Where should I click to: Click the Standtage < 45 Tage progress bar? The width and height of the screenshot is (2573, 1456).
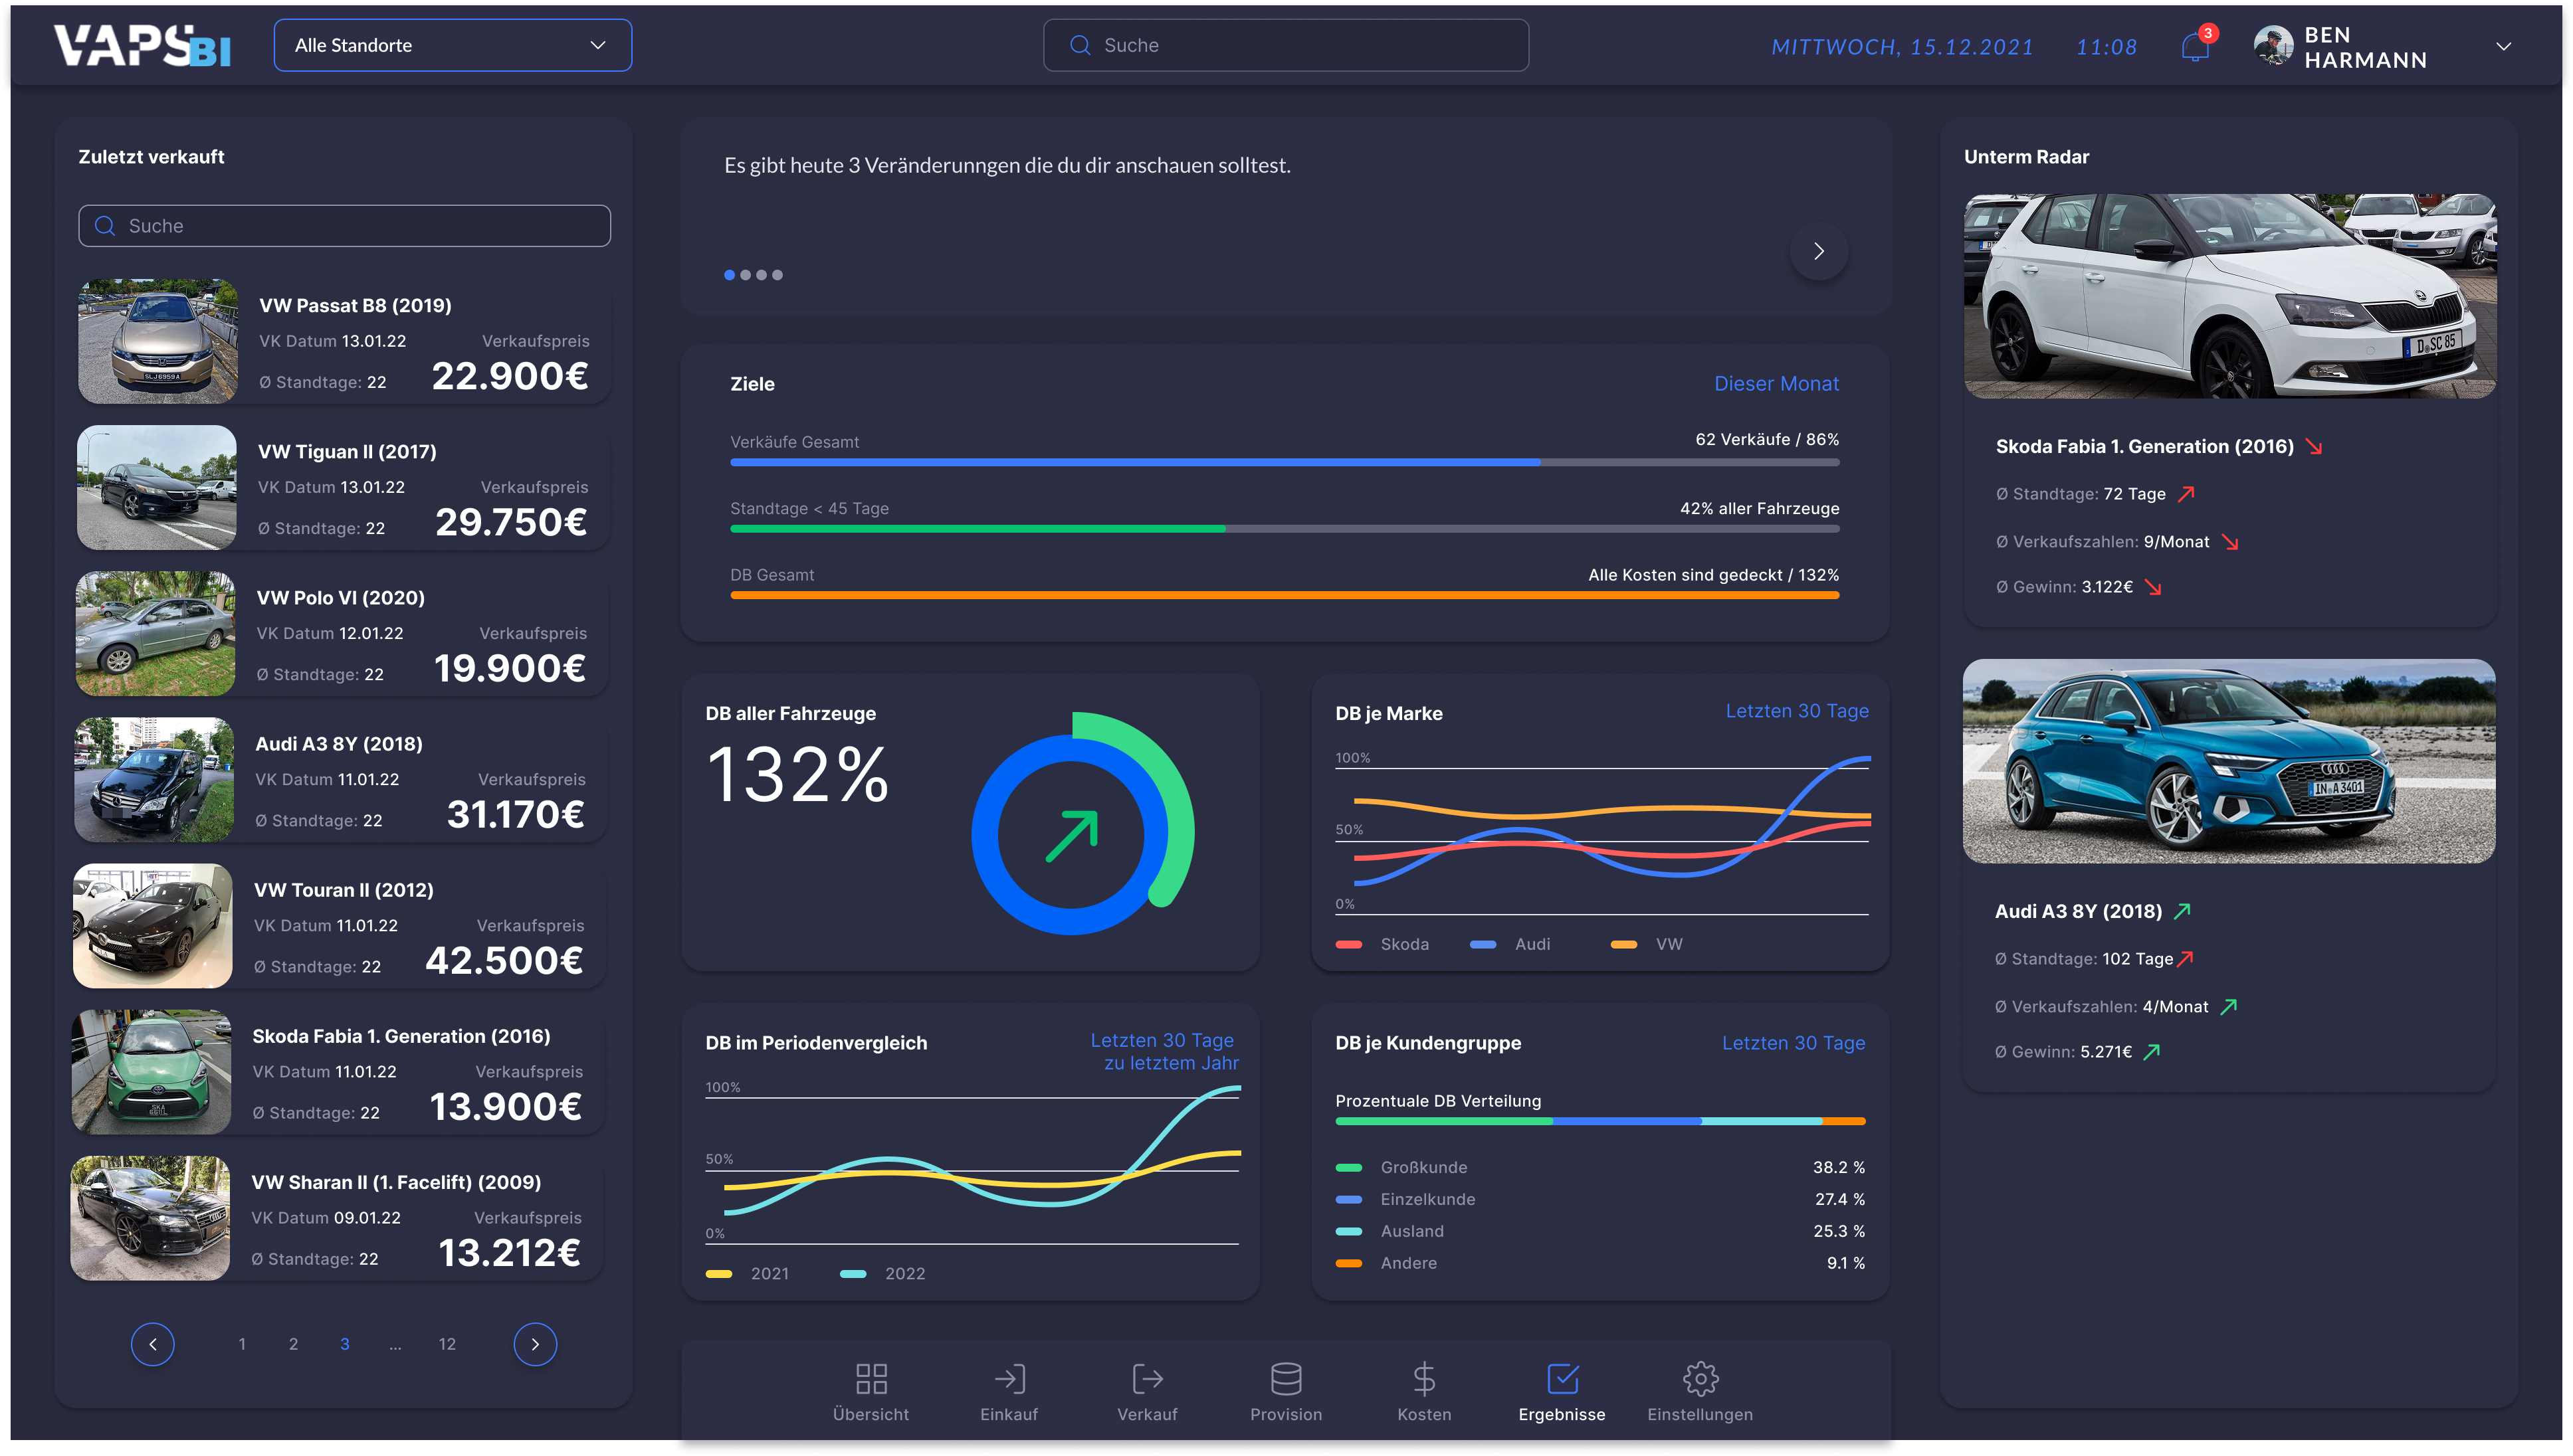1285,529
